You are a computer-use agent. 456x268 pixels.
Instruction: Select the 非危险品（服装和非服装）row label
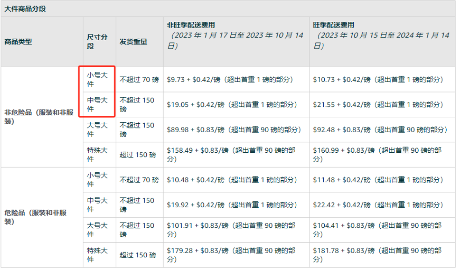point(40,117)
